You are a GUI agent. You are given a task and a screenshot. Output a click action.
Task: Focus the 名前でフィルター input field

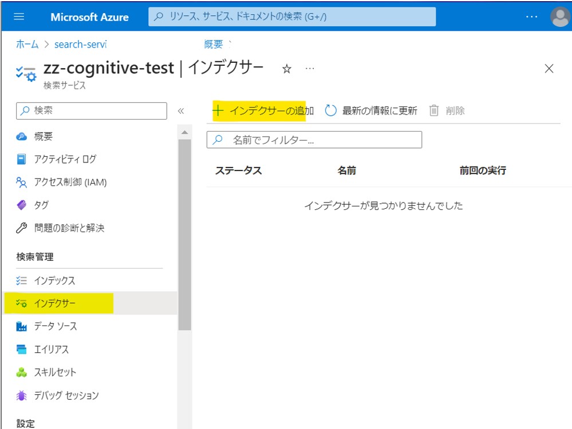pos(314,140)
